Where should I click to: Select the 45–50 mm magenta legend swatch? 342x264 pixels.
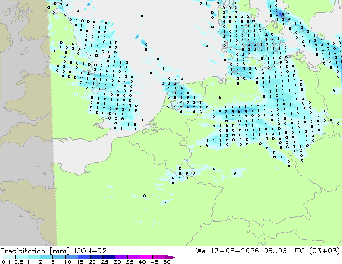159,257
